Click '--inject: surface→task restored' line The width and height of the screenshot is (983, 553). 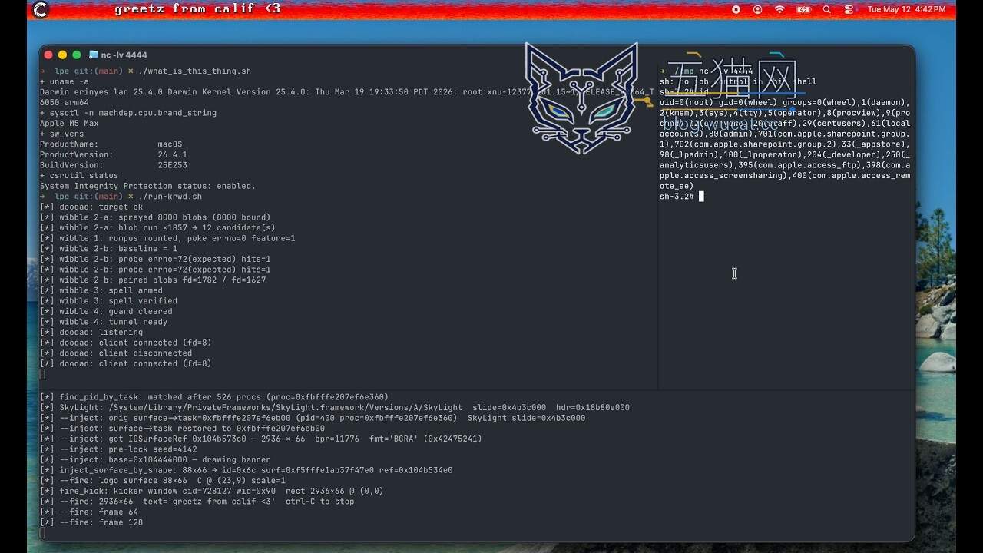coord(182,429)
